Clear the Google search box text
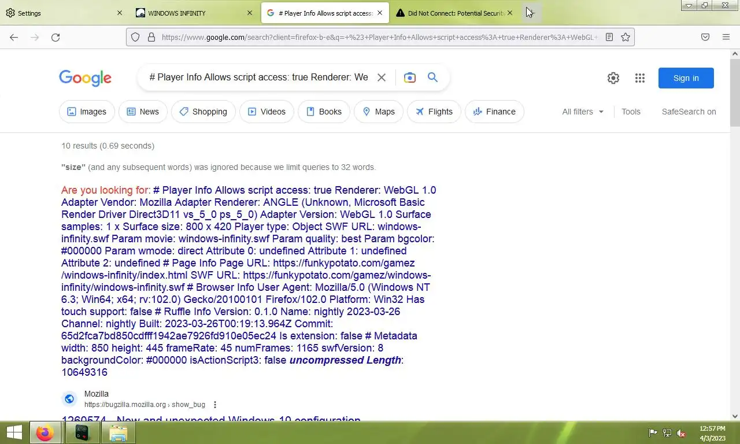Screen dimensions: 740x444 (x=382, y=77)
